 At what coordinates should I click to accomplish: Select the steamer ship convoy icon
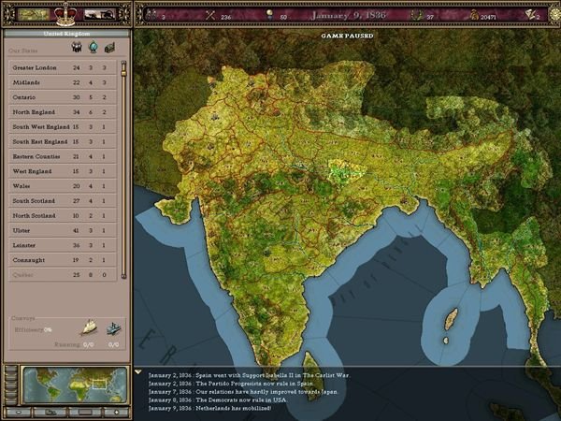[113, 327]
